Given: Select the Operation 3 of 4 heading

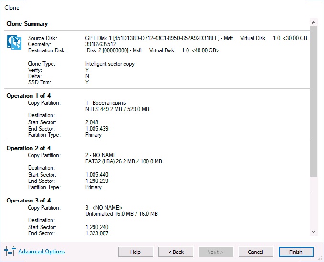Looking at the screenshot, I should click(x=29, y=201).
